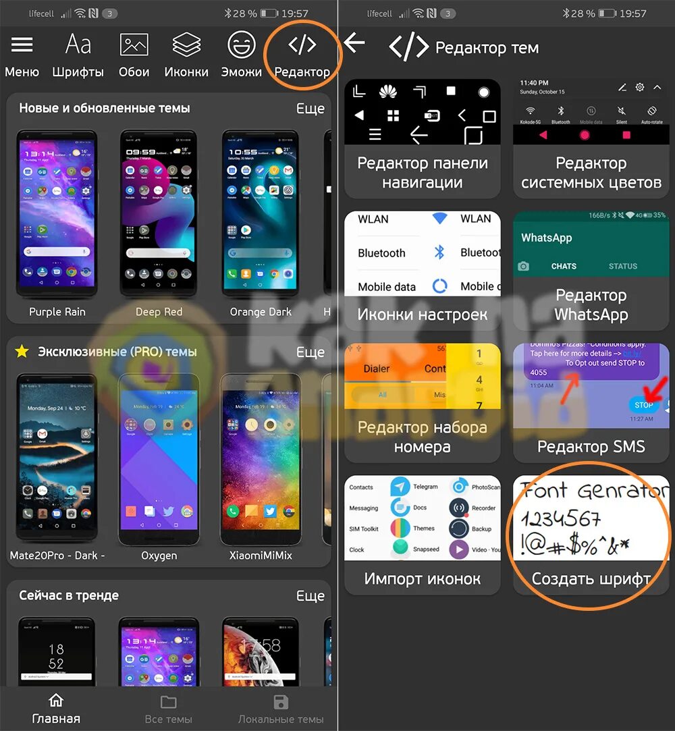This screenshot has height=731, width=675.
Task: Open the Создать шрифт font generator card
Action: (x=591, y=535)
